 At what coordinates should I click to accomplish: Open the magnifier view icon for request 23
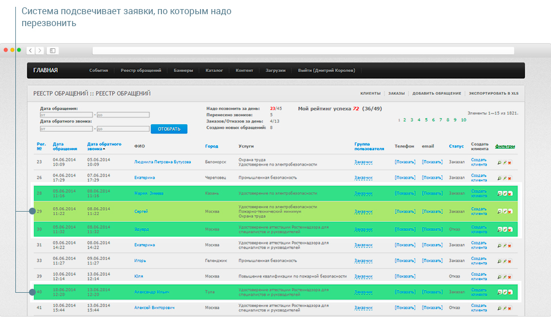[499, 162]
